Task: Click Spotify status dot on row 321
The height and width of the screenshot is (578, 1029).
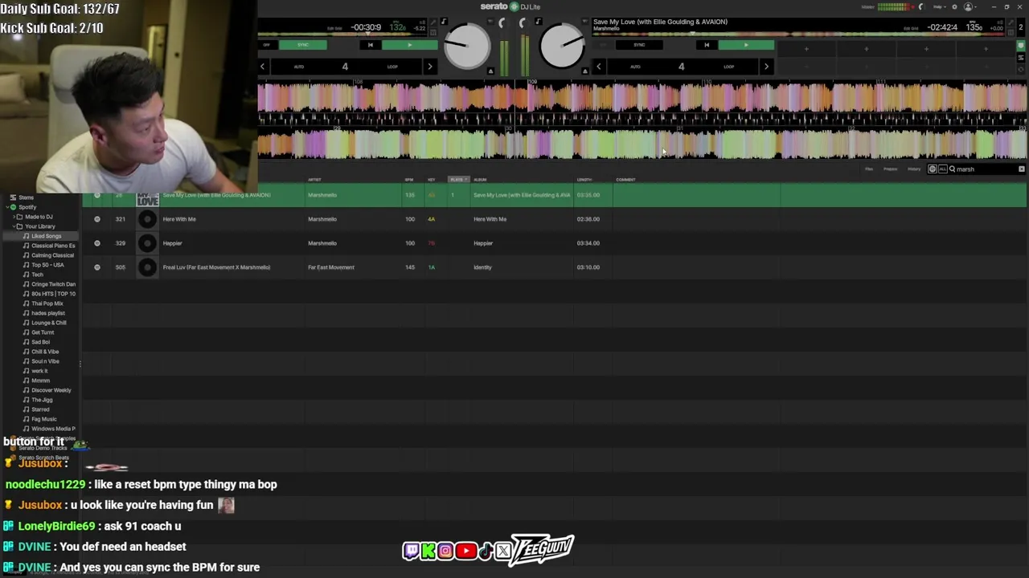Action: pos(97,219)
